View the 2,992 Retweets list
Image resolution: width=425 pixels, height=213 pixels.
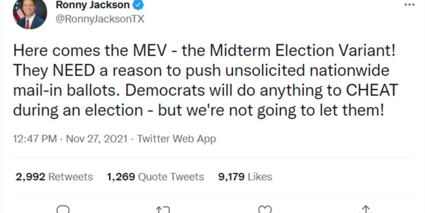[x=54, y=177]
